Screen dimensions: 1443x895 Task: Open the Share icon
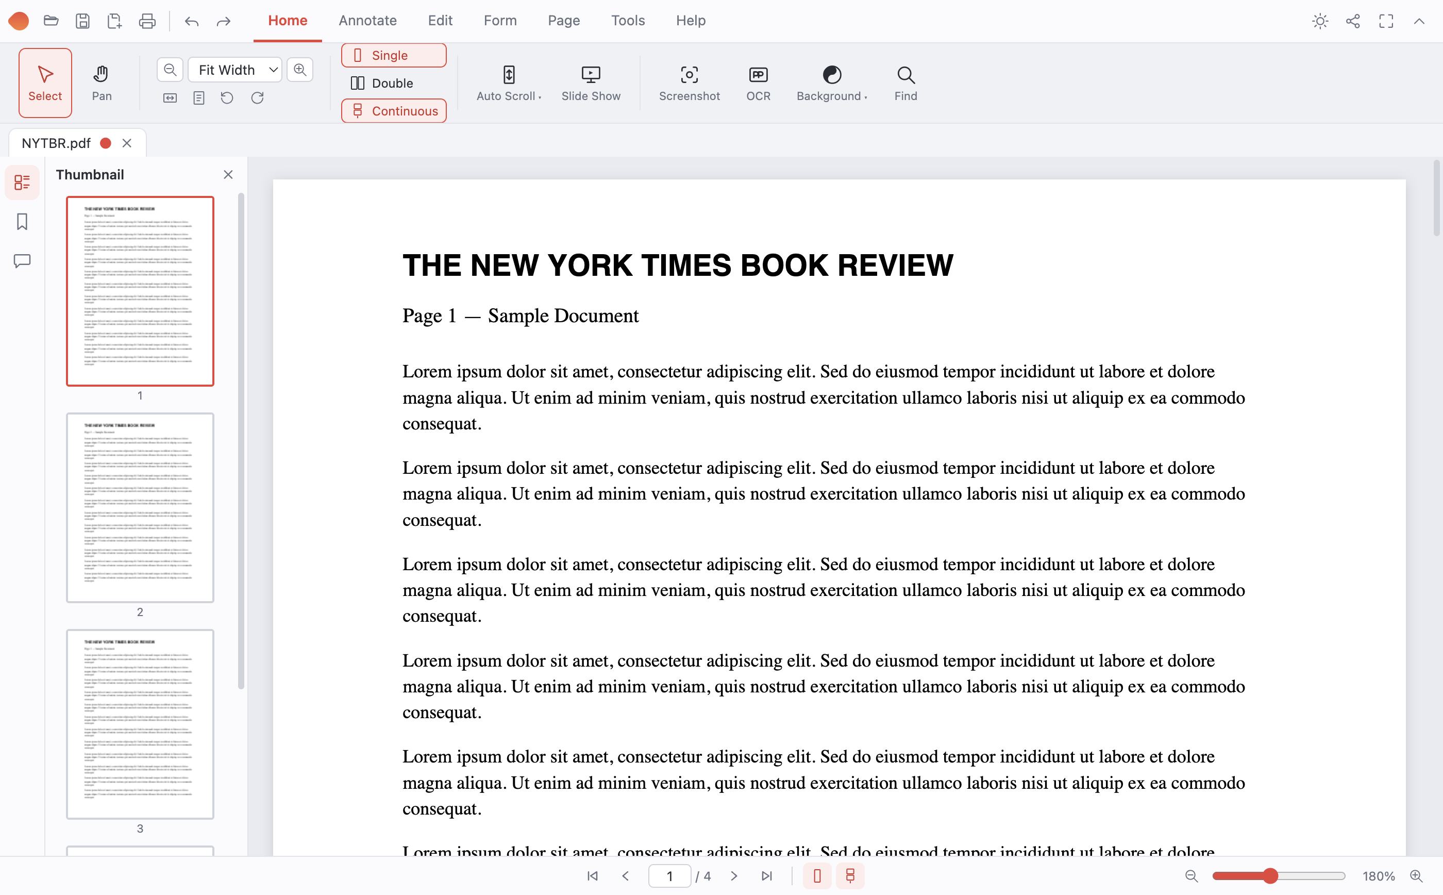click(x=1352, y=21)
